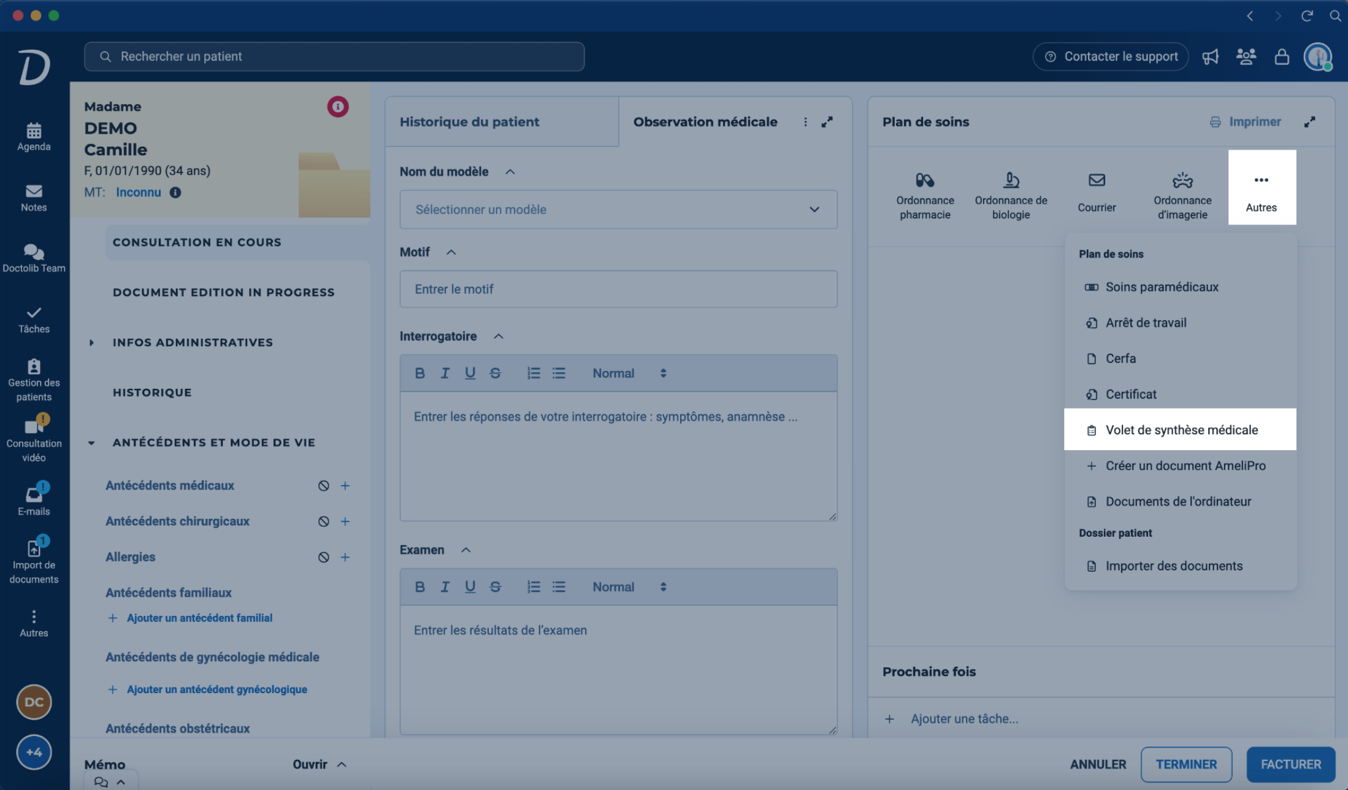
Task: Choose Créer un document AmeliPro
Action: (1180, 466)
